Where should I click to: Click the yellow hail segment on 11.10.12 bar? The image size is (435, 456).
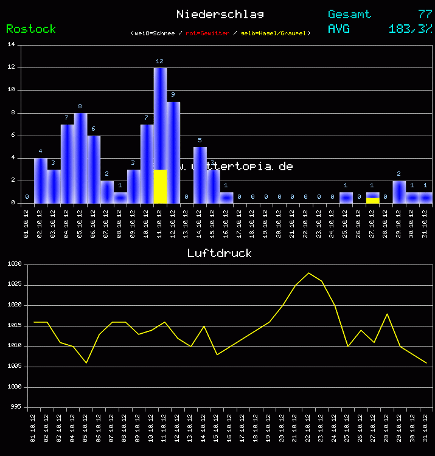(160, 187)
